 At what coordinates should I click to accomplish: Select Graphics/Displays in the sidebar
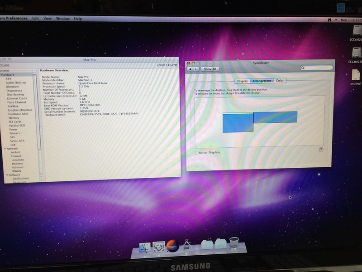20,110
